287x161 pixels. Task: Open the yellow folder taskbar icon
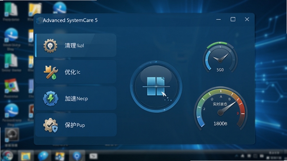click(x=25, y=156)
